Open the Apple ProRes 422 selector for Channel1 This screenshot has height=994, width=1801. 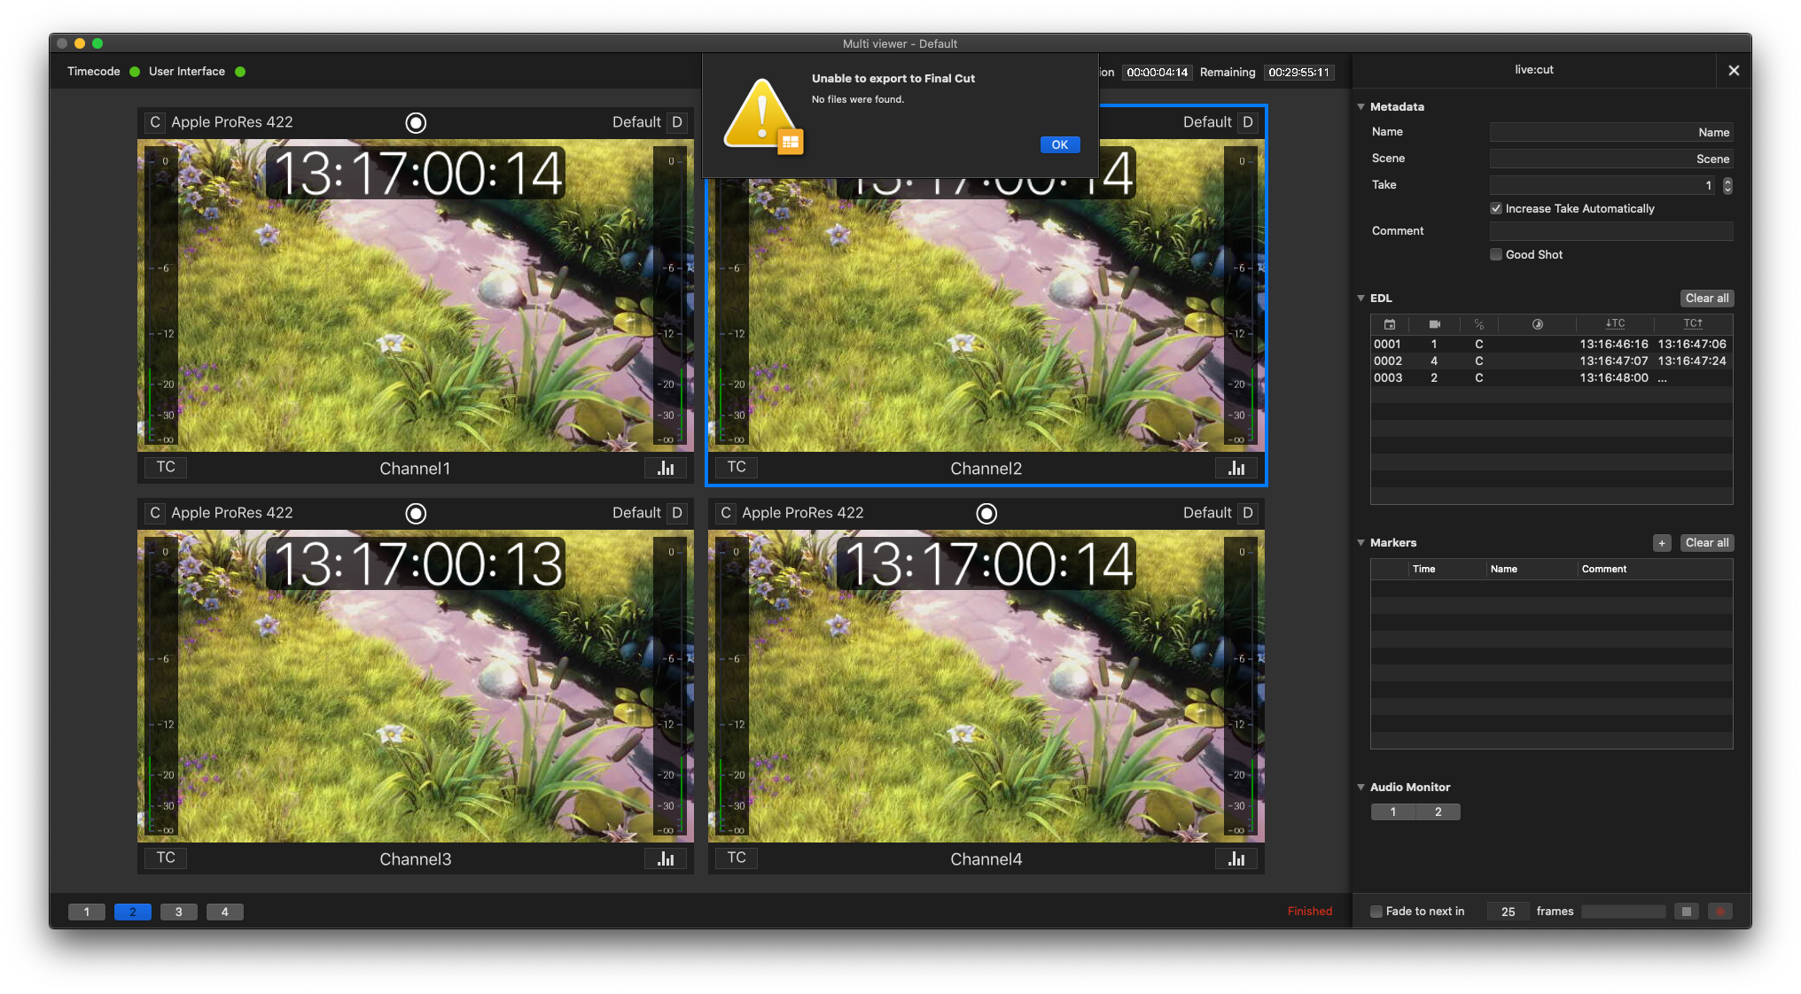(x=232, y=122)
